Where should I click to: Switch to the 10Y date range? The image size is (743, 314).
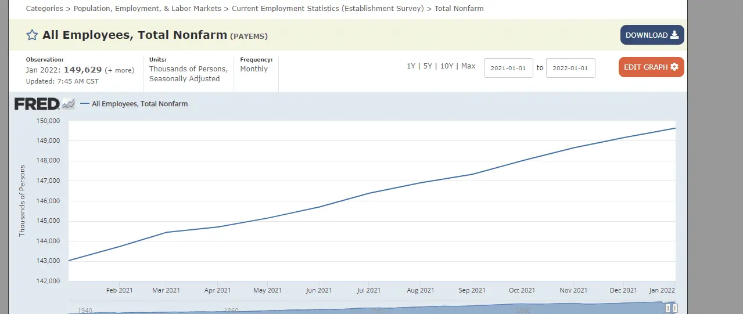pyautogui.click(x=446, y=66)
